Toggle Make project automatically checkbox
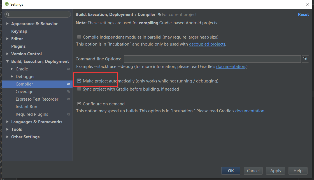Viewport: 314px width, 180px height. (x=79, y=81)
